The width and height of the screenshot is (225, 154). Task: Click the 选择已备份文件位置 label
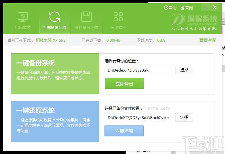point(123,108)
